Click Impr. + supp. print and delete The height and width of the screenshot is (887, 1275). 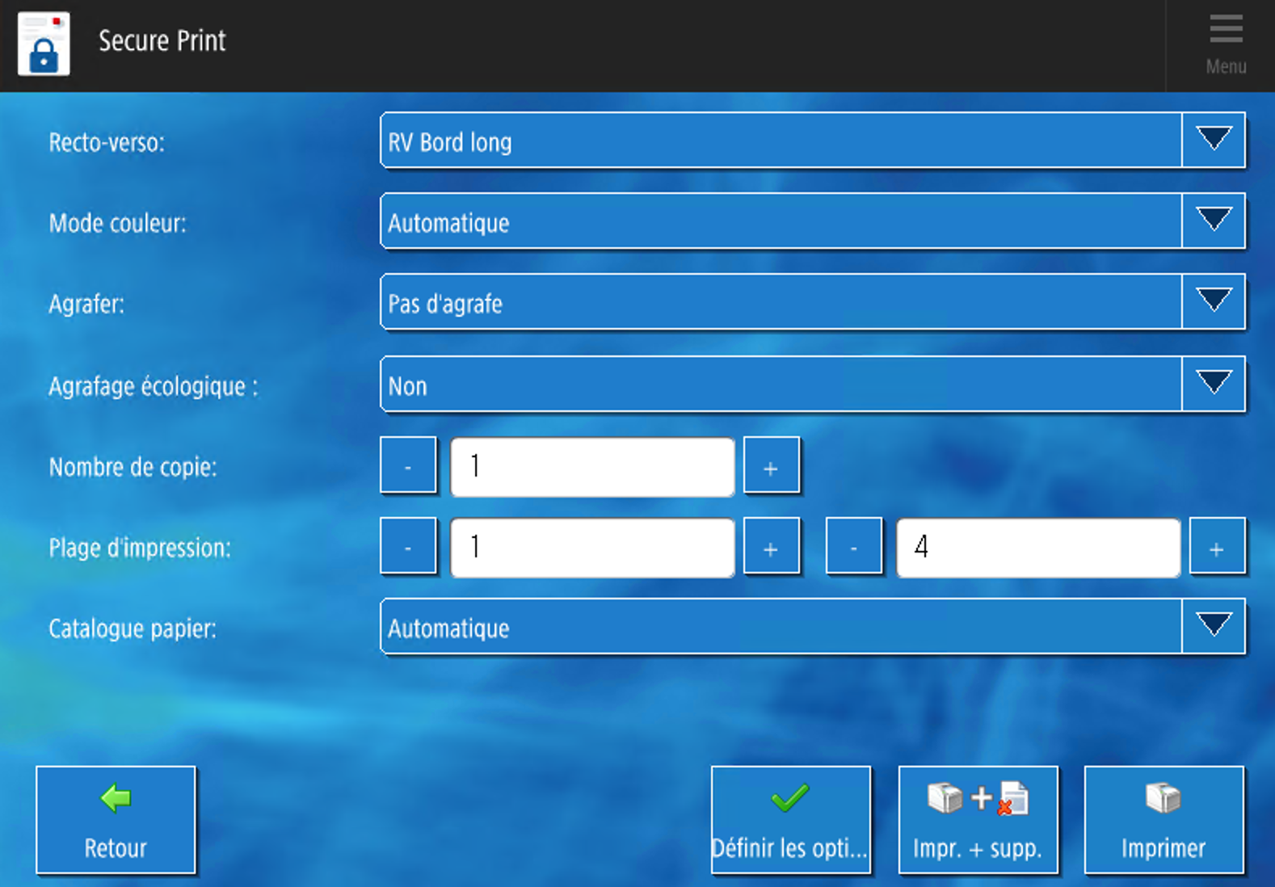pyautogui.click(x=978, y=819)
